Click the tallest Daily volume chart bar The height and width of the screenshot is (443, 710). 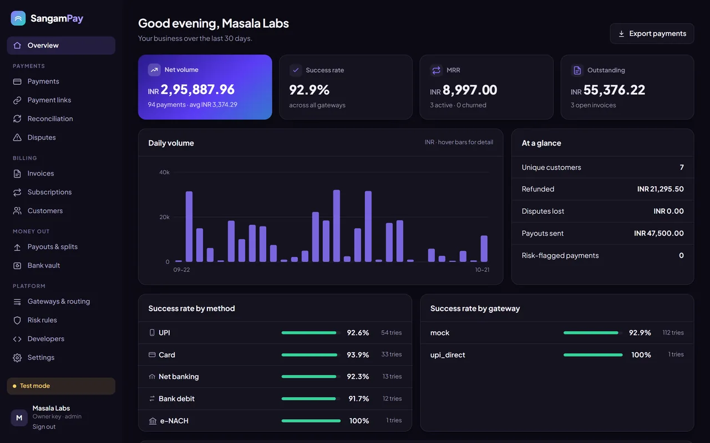click(x=337, y=226)
